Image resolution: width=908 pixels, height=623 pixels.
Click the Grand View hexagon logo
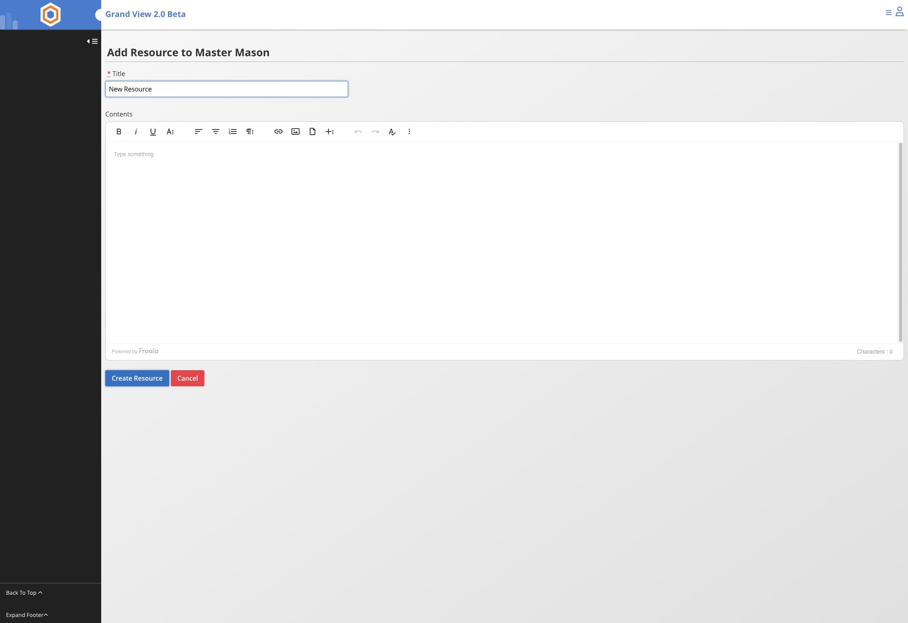coord(51,15)
